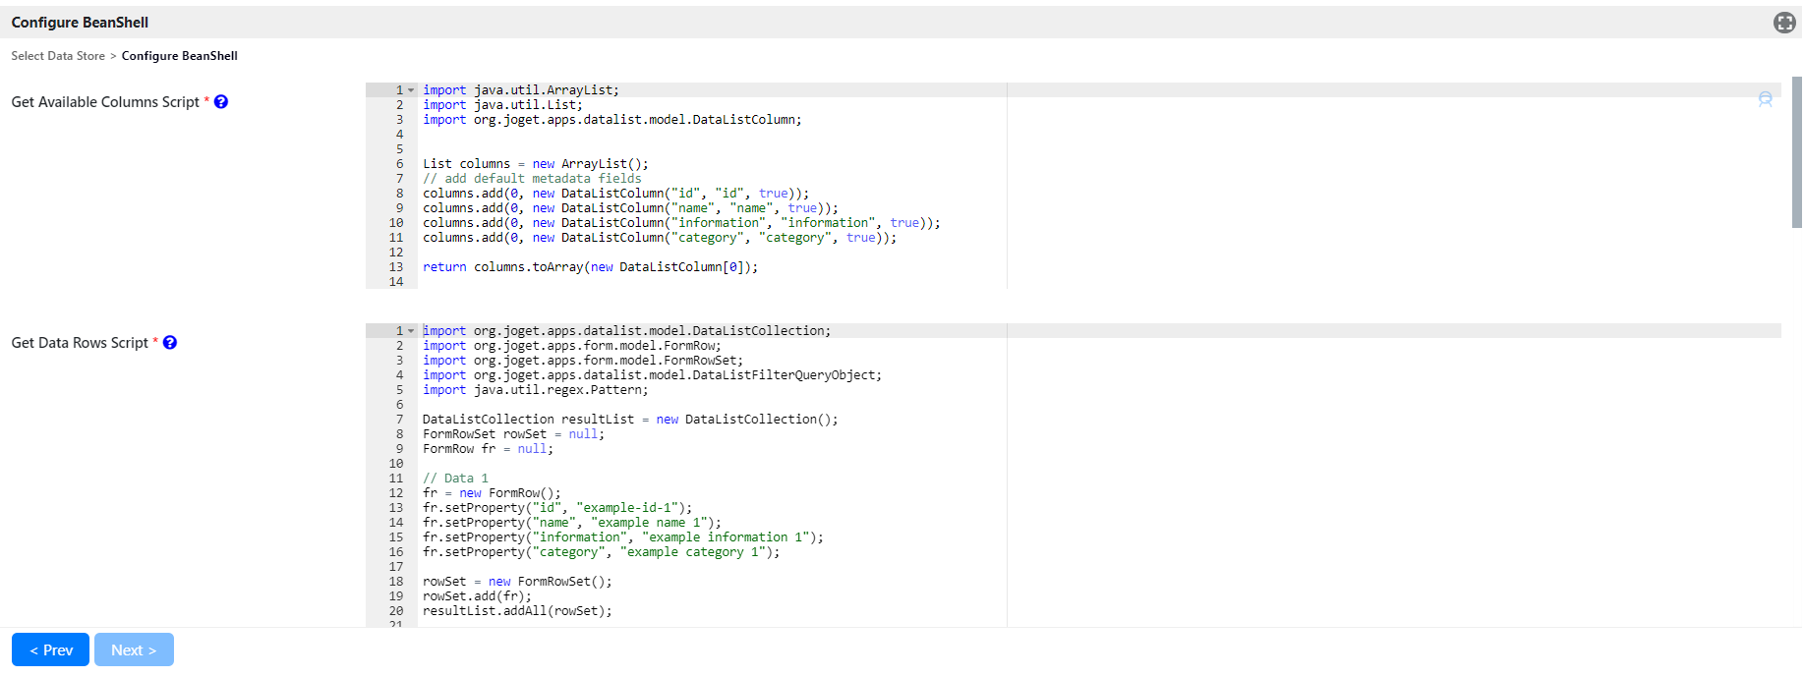Click the 'FormRow fr = null;' line
The width and height of the screenshot is (1804, 677).
pos(489,449)
